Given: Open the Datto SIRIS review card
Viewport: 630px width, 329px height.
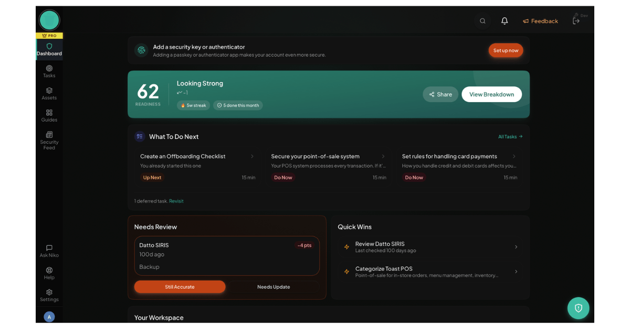Looking at the screenshot, I should pos(226,256).
